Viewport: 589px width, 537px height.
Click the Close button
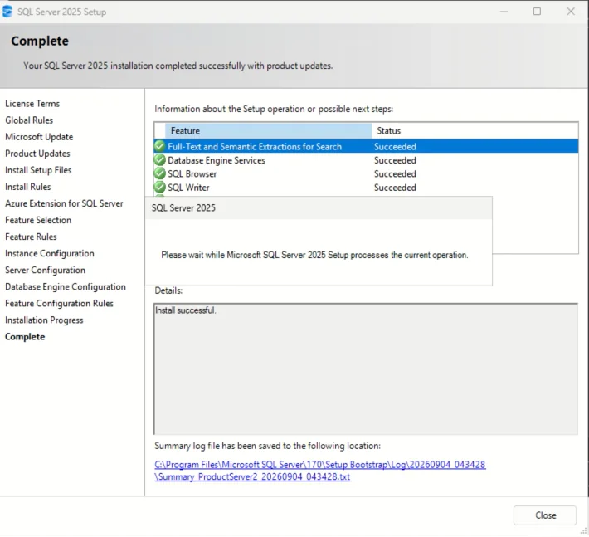[545, 515]
